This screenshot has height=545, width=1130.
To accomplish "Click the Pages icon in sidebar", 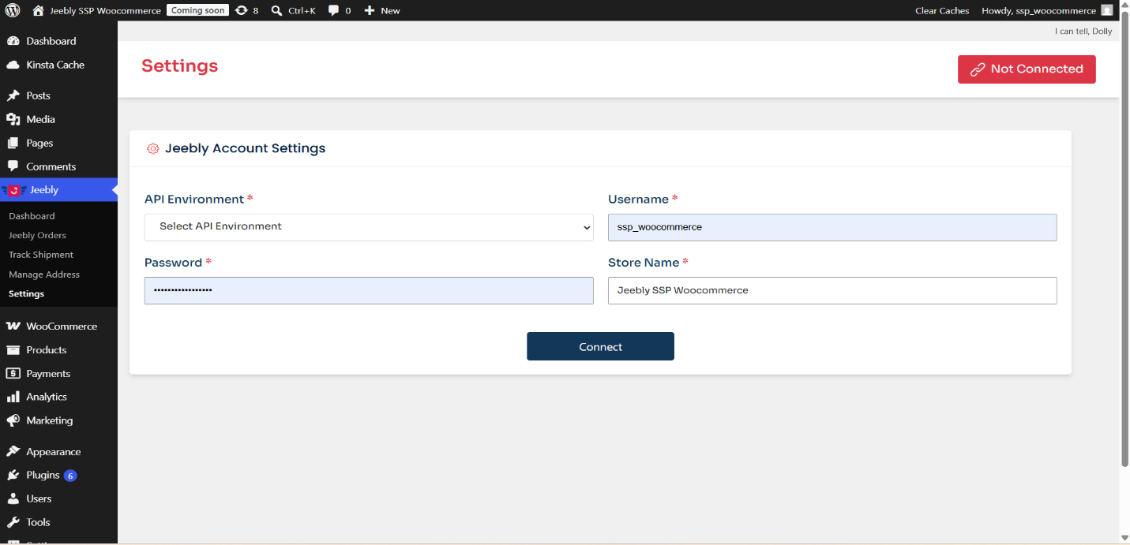I will pyautogui.click(x=13, y=143).
